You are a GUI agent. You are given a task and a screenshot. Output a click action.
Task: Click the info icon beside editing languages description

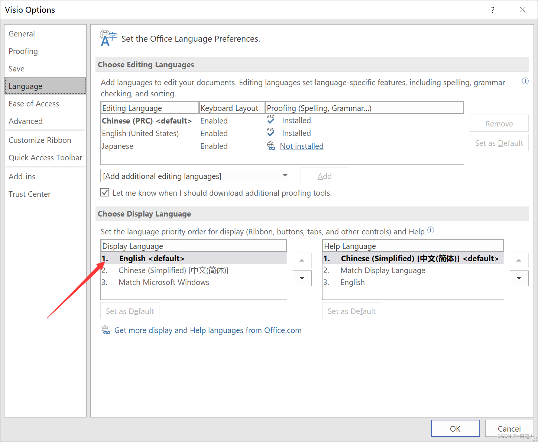coord(525,81)
